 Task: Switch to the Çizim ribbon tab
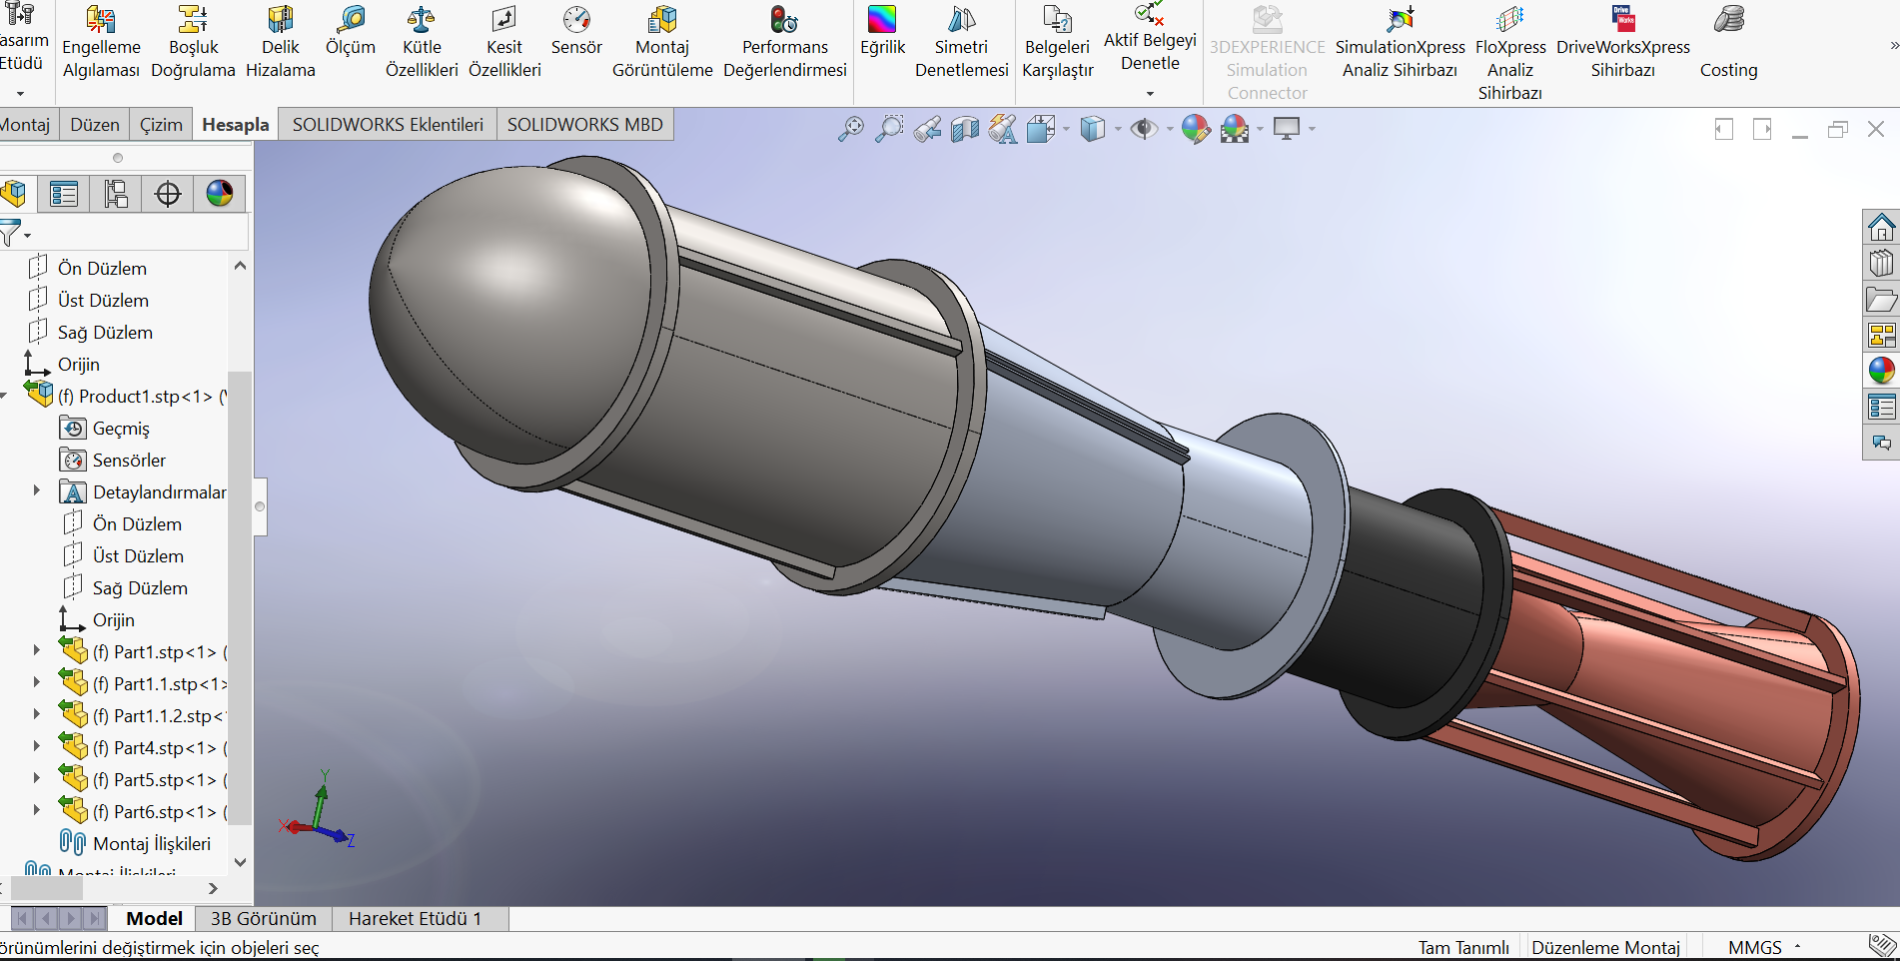click(161, 125)
